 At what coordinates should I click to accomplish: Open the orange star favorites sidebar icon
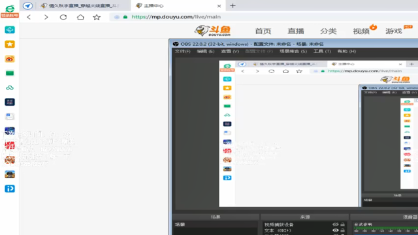pos(10,44)
